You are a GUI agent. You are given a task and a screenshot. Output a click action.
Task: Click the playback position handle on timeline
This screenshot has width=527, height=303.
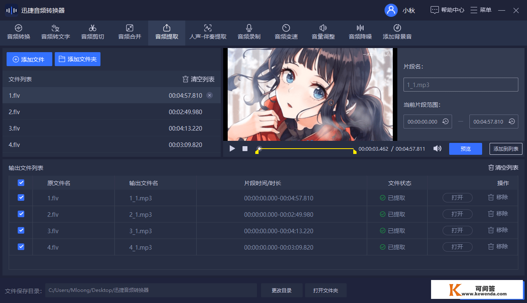coord(259,149)
